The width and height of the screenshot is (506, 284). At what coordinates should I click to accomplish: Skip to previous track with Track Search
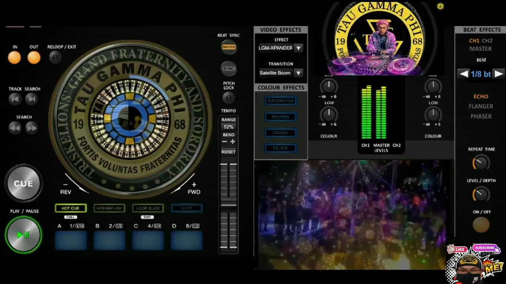click(15, 99)
